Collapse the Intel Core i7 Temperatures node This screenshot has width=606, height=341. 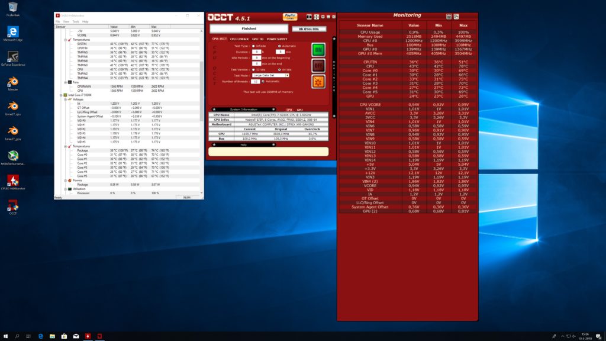tap(65, 147)
